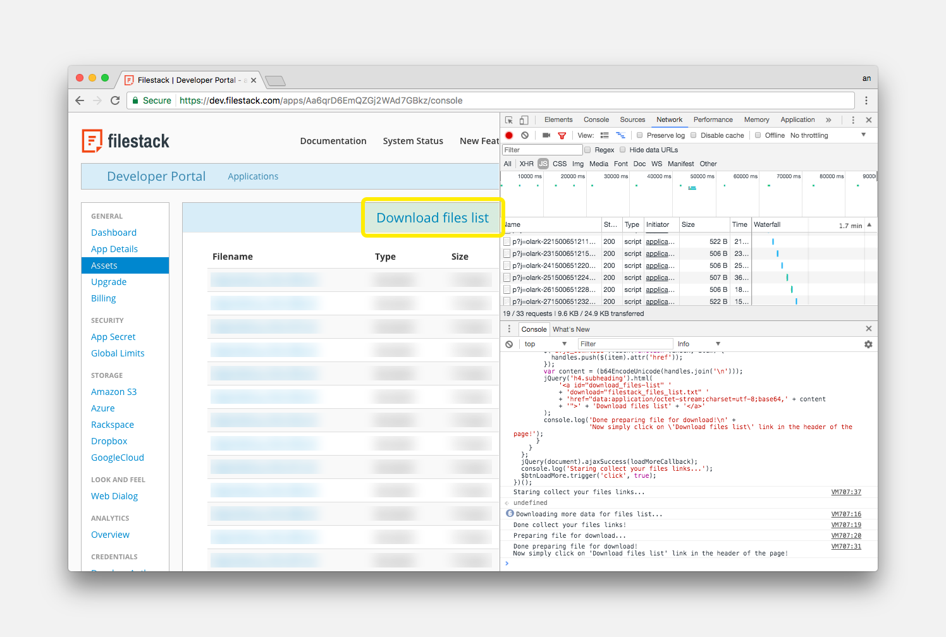This screenshot has height=637, width=946.
Task: Click the network Filter text field
Action: click(542, 150)
